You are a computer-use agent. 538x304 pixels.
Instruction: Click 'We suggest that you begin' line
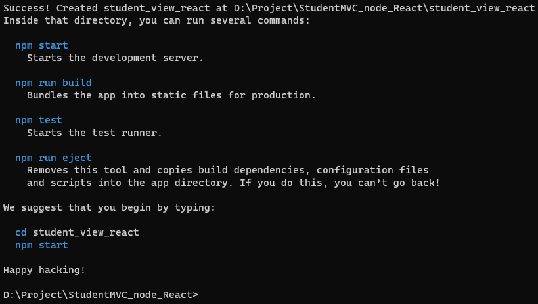[109, 207]
